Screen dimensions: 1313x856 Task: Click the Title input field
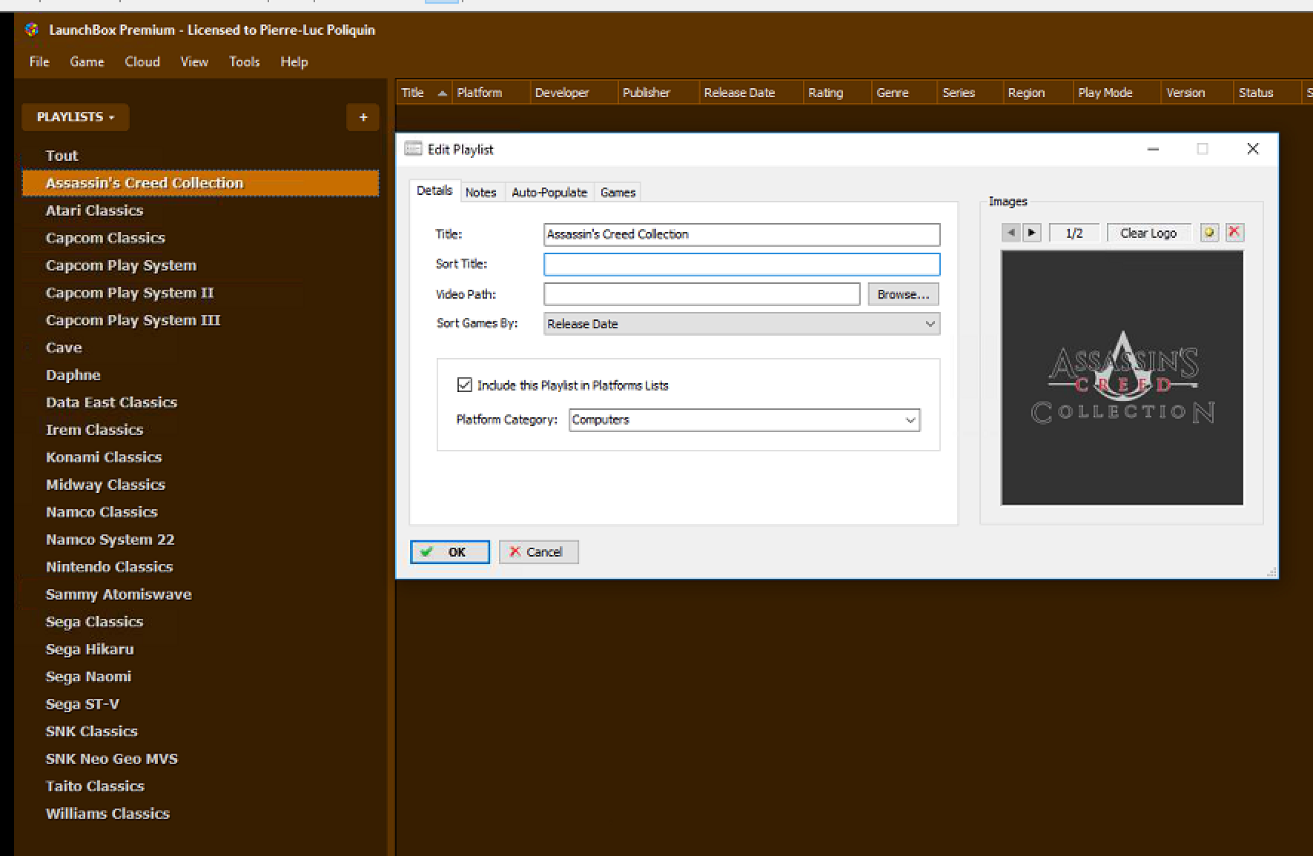click(741, 234)
